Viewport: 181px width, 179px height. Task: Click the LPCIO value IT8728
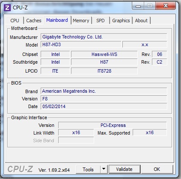(104, 71)
